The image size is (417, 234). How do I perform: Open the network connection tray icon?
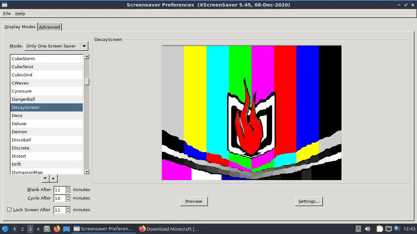[388, 229]
